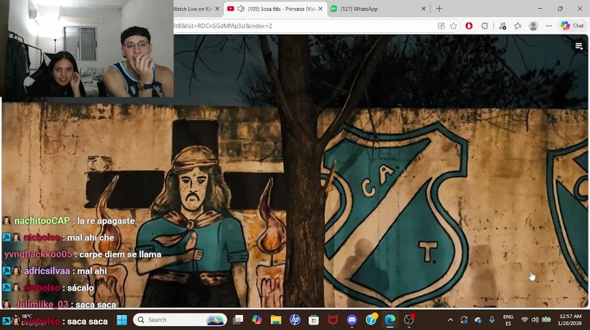Mute the audio-playing YouTube tab speaker icon
Image resolution: width=590 pixels, height=330 pixels.
tap(241, 9)
